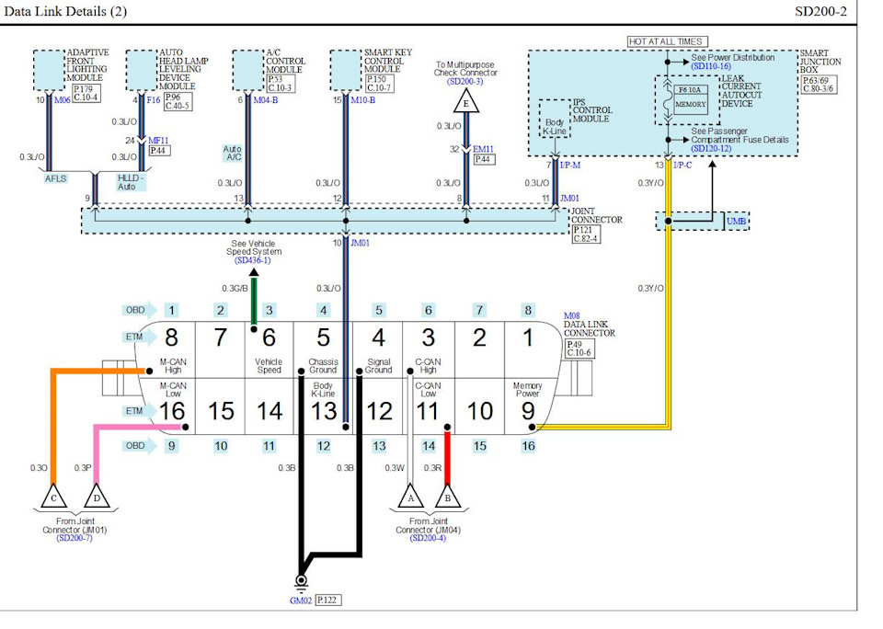Select the M10-B connector reference
Image resolution: width=883 pixels, height=629 pixels.
pyautogui.click(x=363, y=100)
